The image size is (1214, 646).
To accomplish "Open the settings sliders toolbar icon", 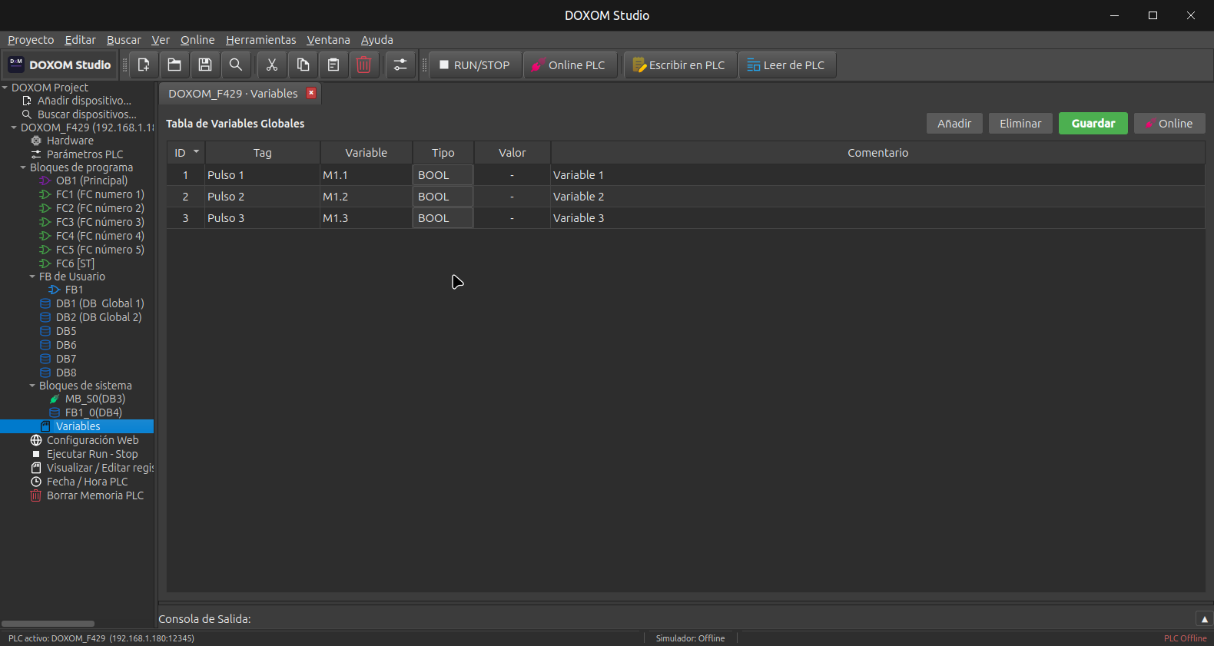I will coord(400,65).
